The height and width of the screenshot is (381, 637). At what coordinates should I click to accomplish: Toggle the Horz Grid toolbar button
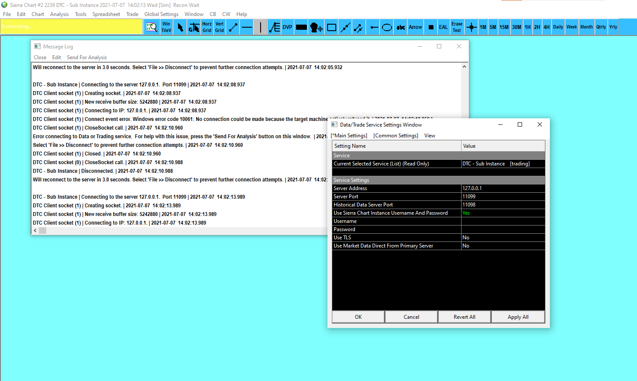click(207, 27)
